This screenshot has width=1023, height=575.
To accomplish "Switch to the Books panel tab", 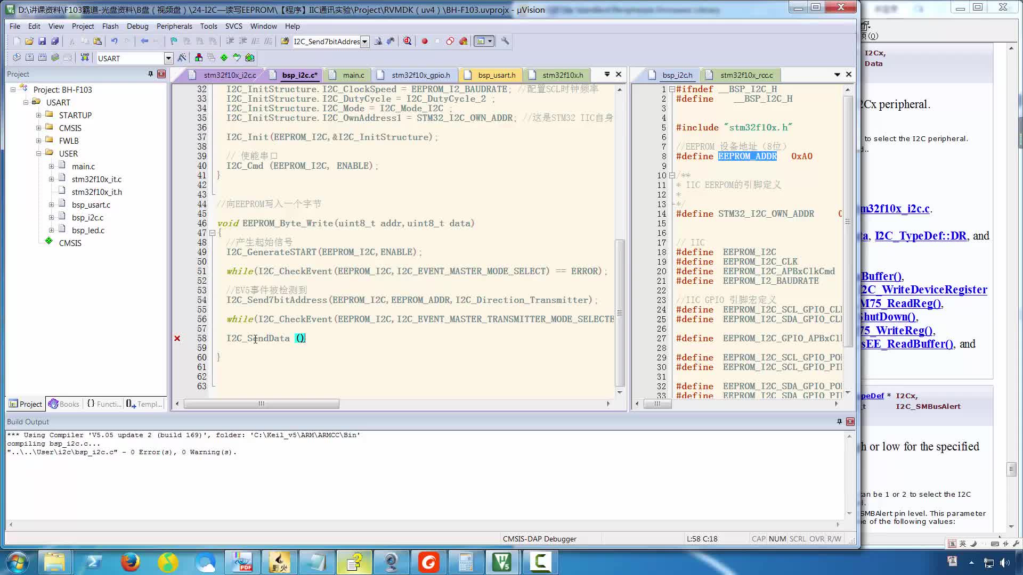I will [64, 404].
